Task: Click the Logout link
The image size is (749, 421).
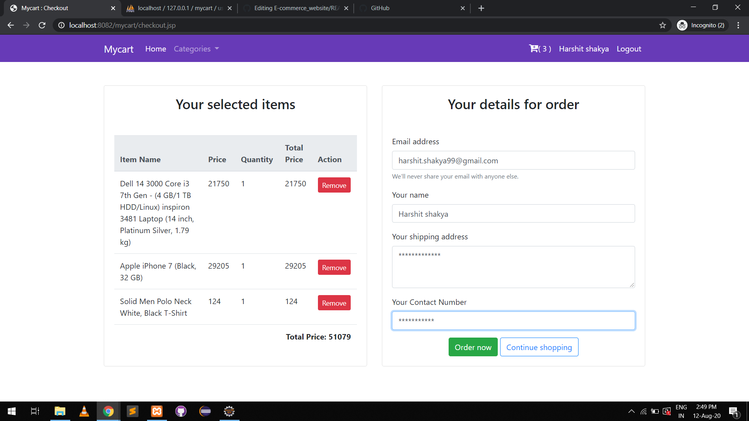Action: coord(628,49)
